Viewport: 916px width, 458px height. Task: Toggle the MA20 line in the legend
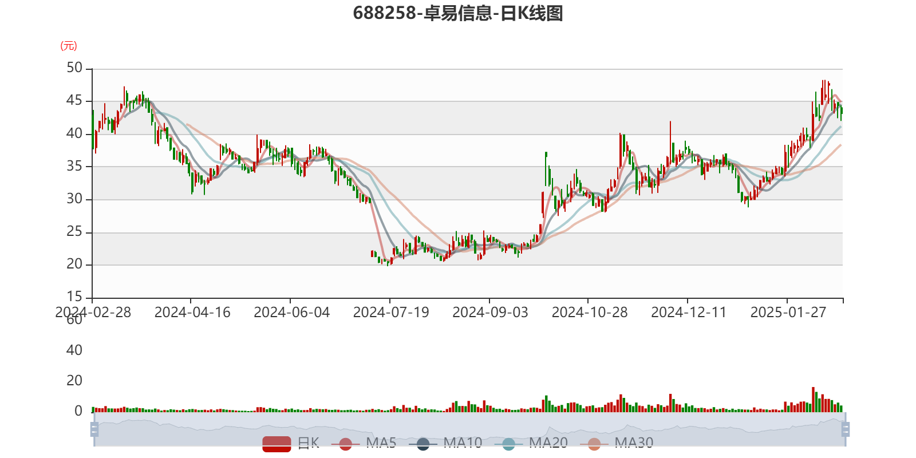531,443
